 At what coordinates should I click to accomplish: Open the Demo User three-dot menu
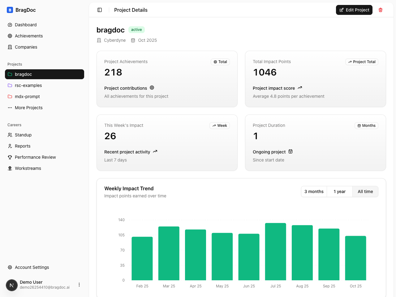point(79,285)
